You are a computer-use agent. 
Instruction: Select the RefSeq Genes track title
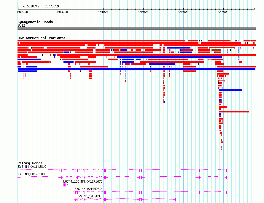30,163
